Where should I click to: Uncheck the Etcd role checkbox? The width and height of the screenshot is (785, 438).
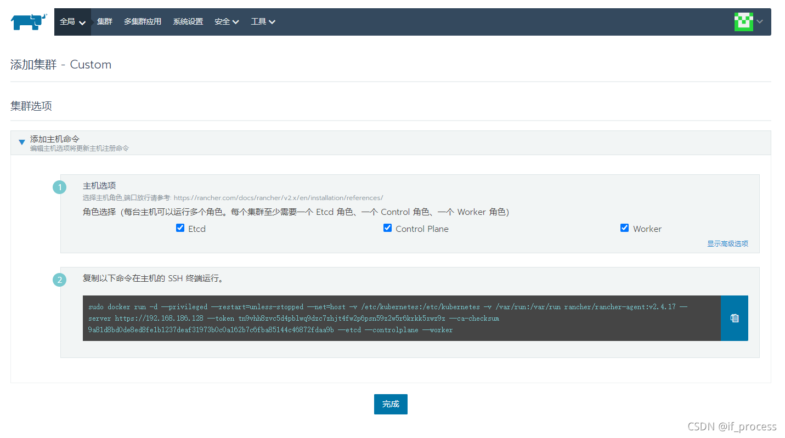180,228
